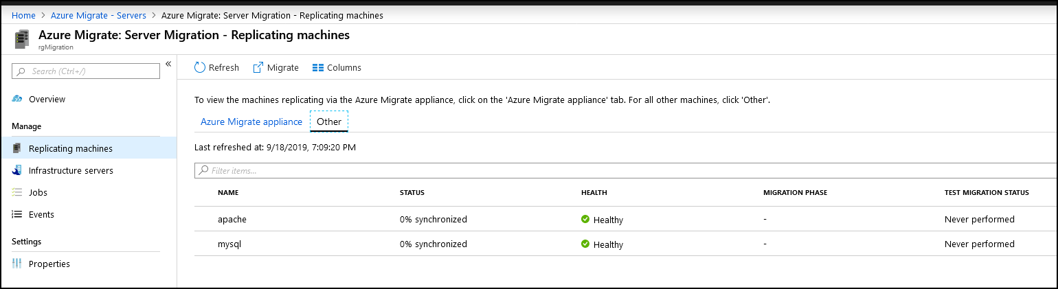
Task: Go to Home breadcrumb link
Action: (x=24, y=15)
